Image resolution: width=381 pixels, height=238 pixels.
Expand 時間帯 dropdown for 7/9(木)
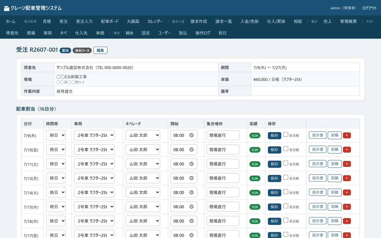[56, 135]
